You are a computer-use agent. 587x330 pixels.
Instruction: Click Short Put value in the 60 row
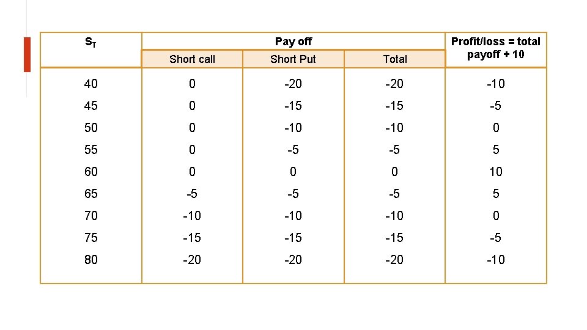click(x=293, y=172)
